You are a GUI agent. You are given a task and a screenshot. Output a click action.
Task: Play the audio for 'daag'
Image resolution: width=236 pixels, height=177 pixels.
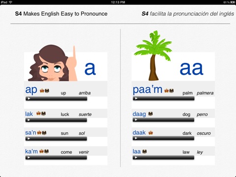(x=136, y=120)
